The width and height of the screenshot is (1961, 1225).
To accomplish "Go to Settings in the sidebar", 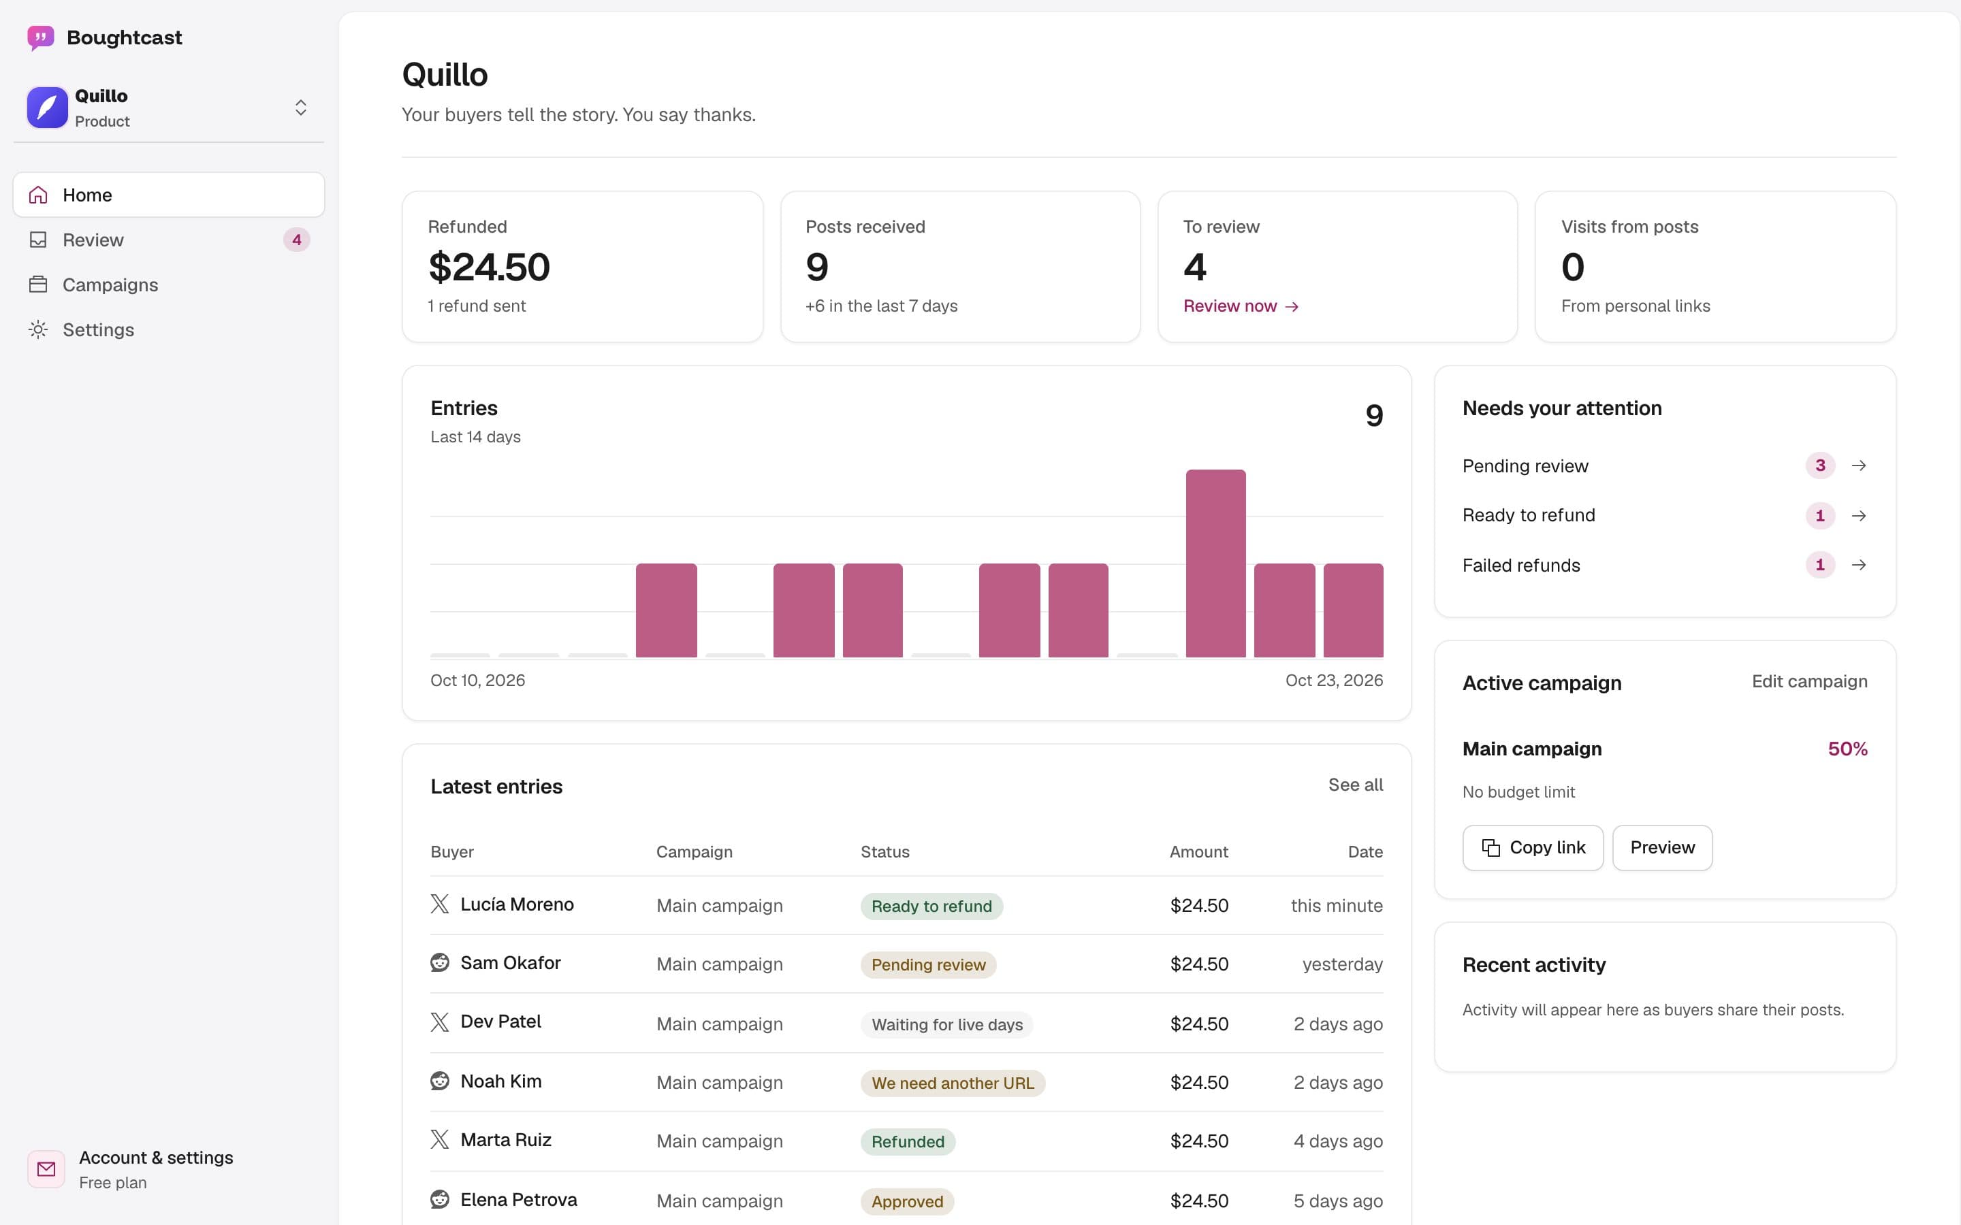I will point(169,330).
